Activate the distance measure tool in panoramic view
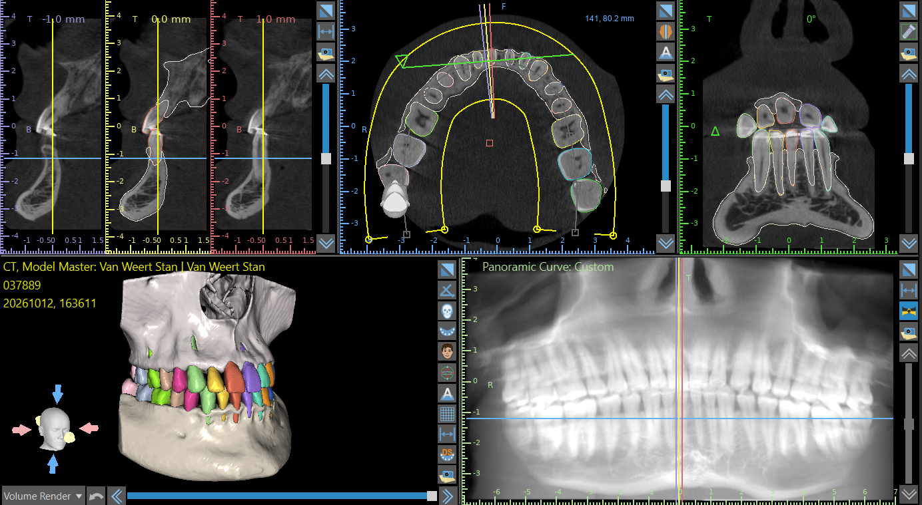This screenshot has height=505, width=922. 909,290
